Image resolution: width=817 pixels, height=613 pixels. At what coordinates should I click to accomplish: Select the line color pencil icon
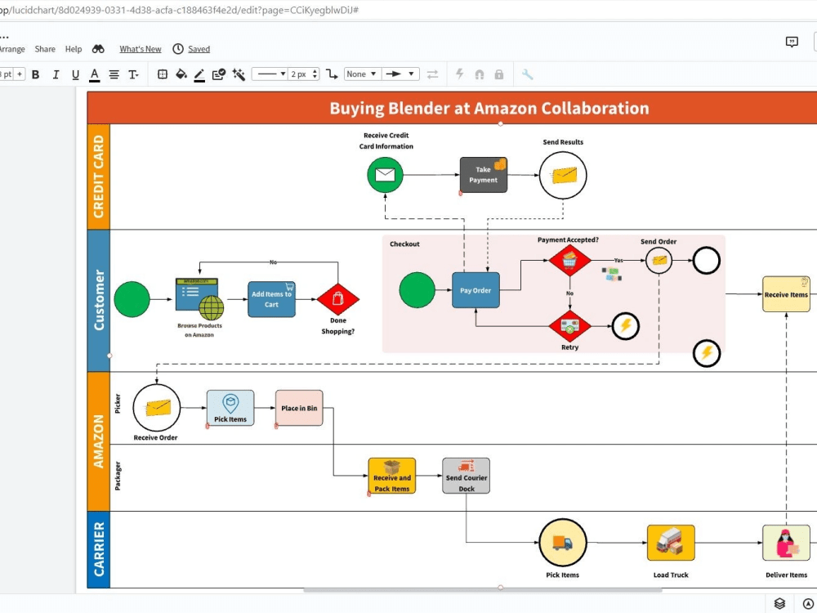pos(199,74)
